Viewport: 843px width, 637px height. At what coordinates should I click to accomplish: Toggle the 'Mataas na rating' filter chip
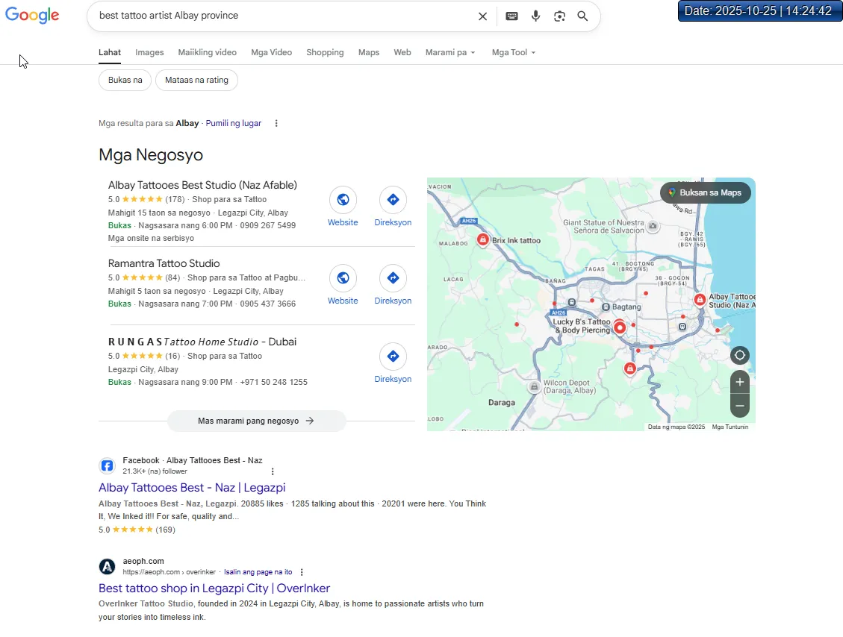pos(196,81)
